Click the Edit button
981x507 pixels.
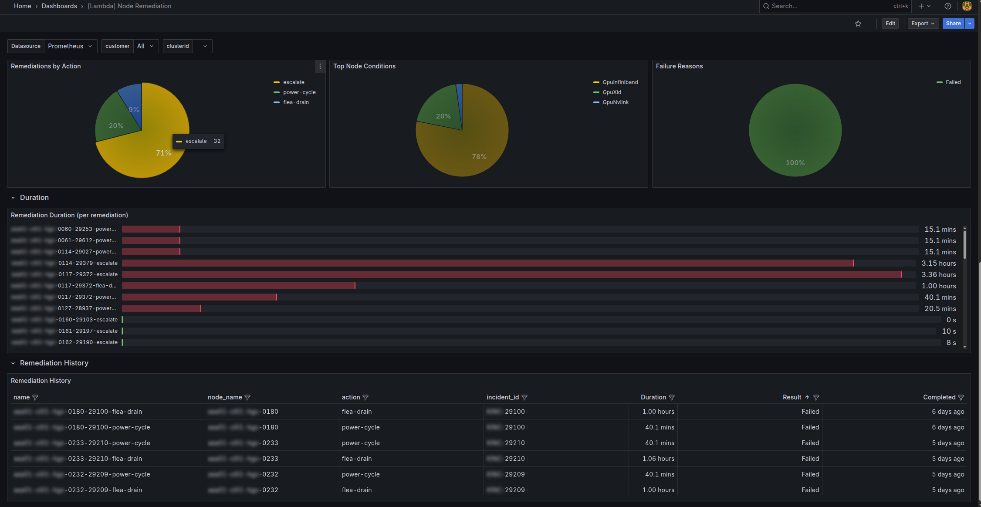[x=890, y=24]
